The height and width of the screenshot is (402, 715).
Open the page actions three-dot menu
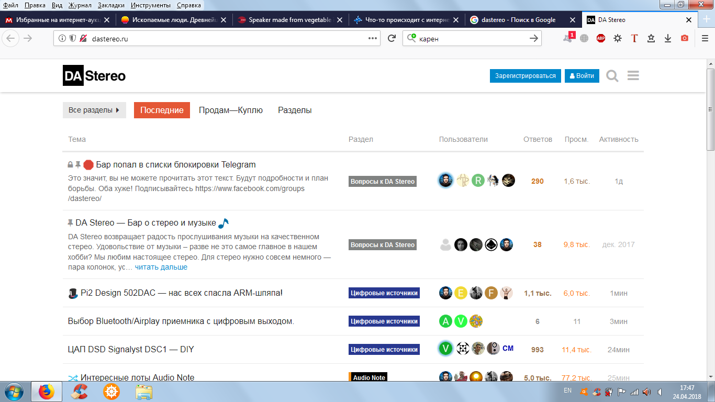[x=373, y=38]
